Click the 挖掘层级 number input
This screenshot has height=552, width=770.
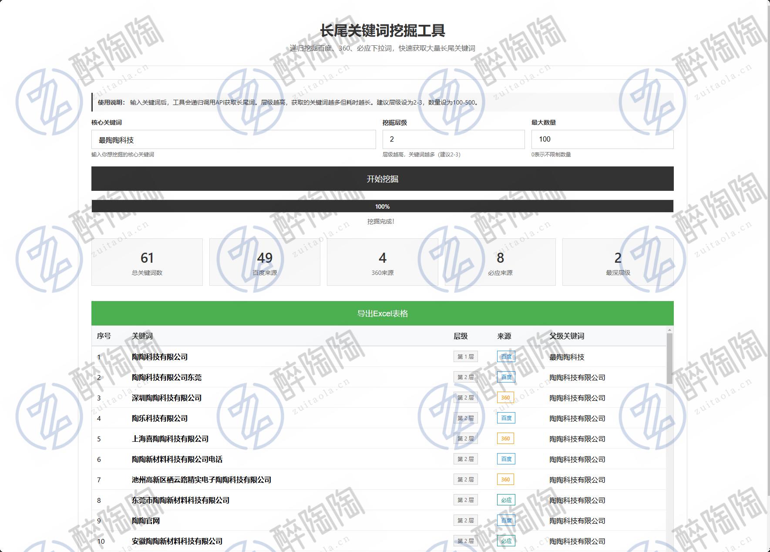(453, 139)
